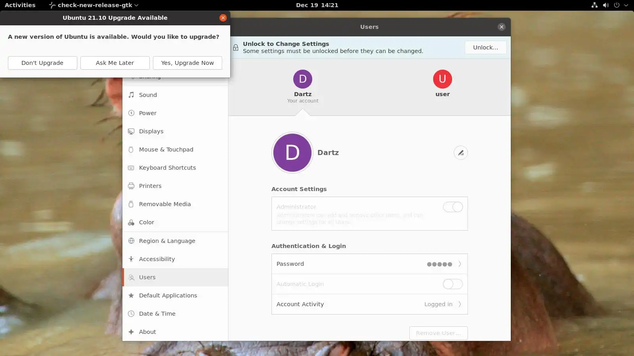Select the red 'user' account avatar
Viewport: 634px width, 356px height.
pos(443,79)
